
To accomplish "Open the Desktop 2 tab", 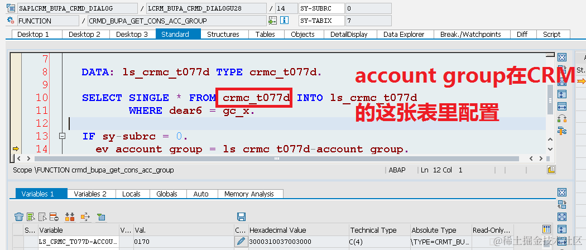I will (x=84, y=35).
